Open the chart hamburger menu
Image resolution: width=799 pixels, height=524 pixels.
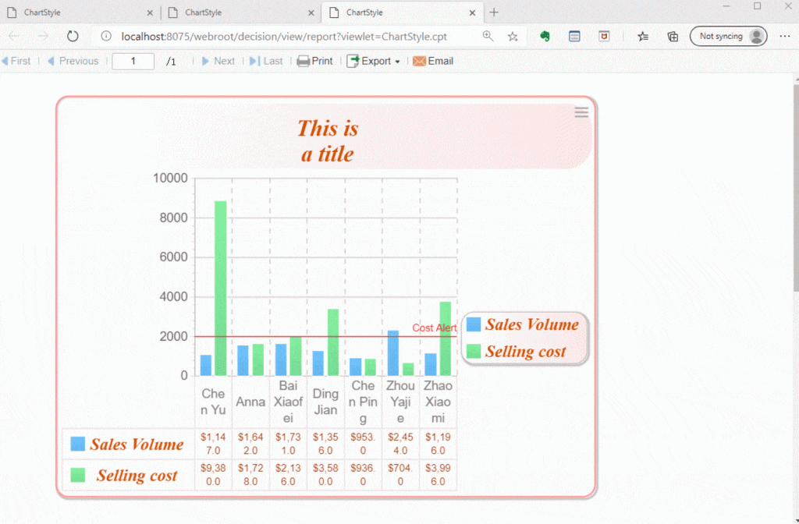(x=581, y=112)
